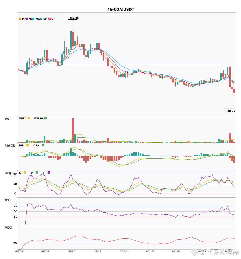Click the VOL5 legend text

(x=23, y=118)
